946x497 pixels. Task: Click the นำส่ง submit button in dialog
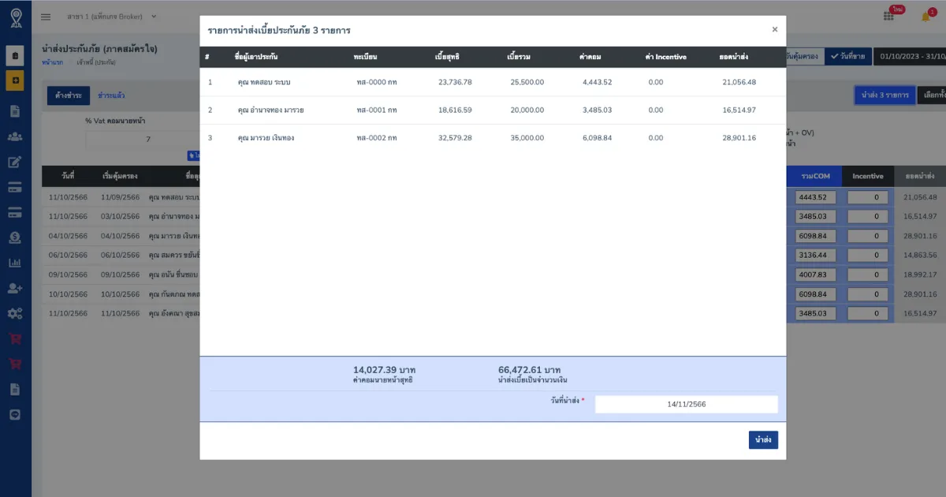click(x=762, y=439)
